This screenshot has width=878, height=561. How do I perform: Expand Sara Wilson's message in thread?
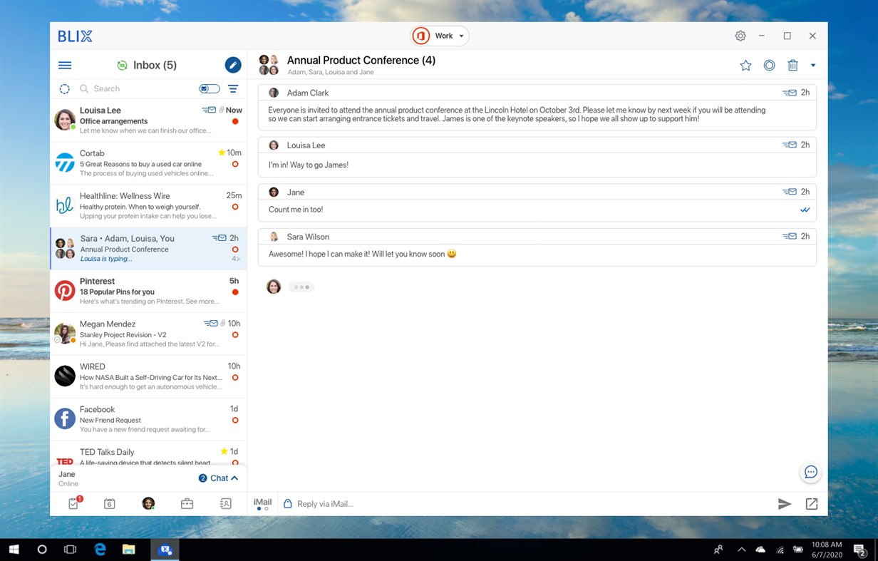(537, 236)
